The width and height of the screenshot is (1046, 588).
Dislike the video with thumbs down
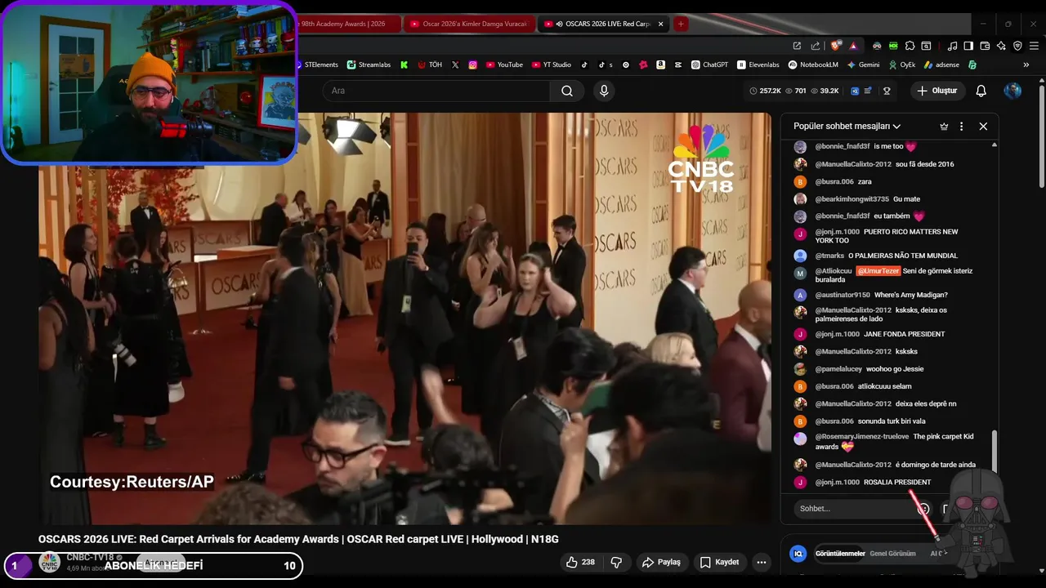tap(616, 562)
